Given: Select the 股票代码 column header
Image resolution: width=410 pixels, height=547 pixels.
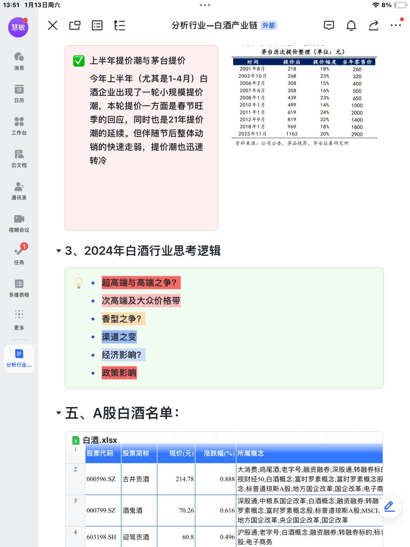Looking at the screenshot, I should pyautogui.click(x=103, y=453).
